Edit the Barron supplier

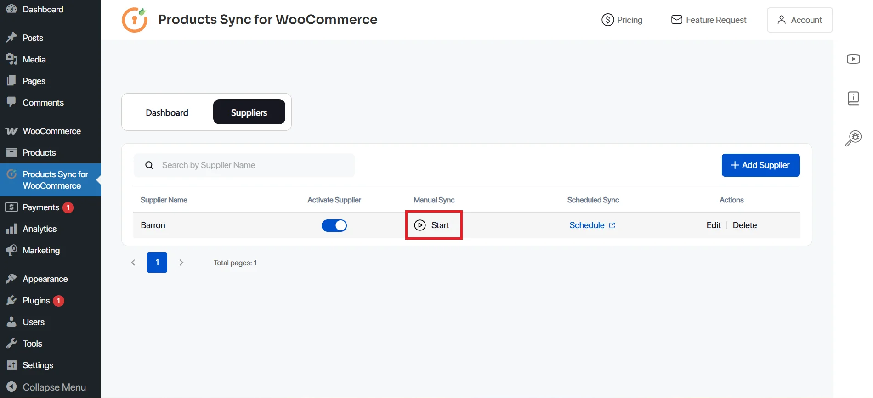[x=714, y=225]
